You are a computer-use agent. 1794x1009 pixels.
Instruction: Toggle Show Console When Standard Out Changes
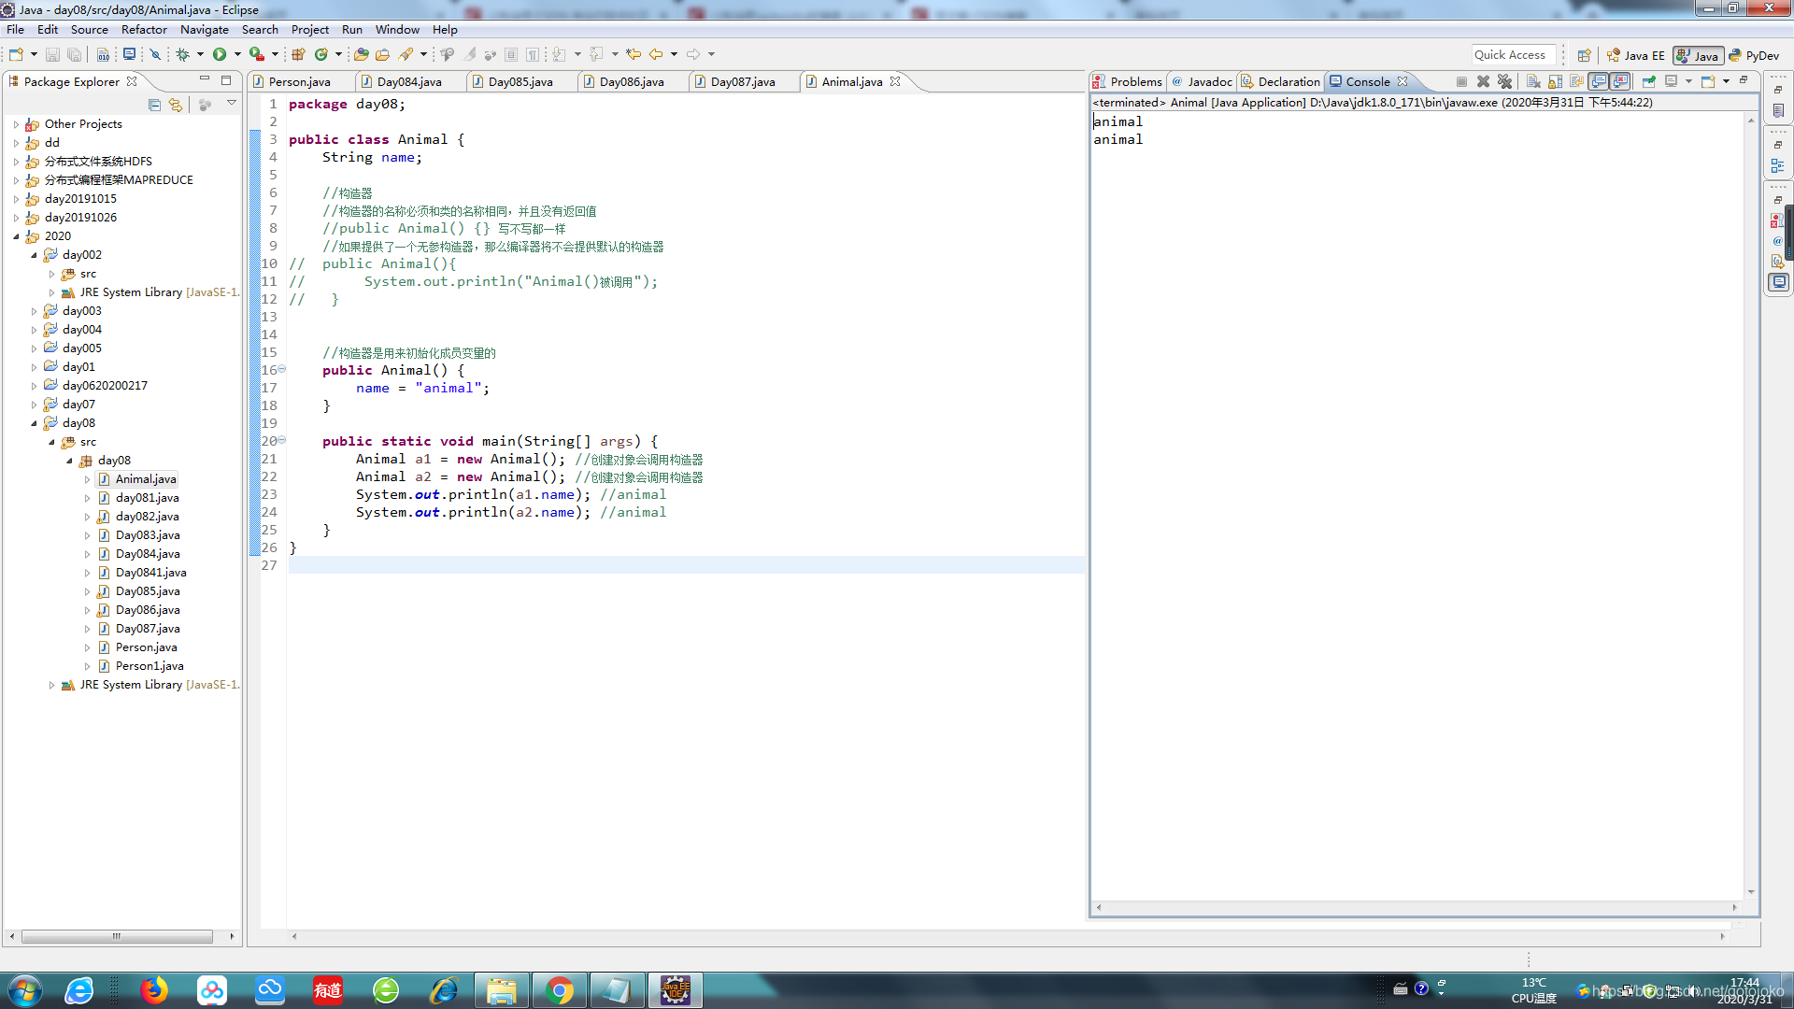tap(1599, 82)
